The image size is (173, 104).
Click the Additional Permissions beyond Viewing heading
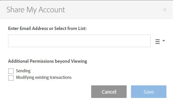[x=48, y=61]
